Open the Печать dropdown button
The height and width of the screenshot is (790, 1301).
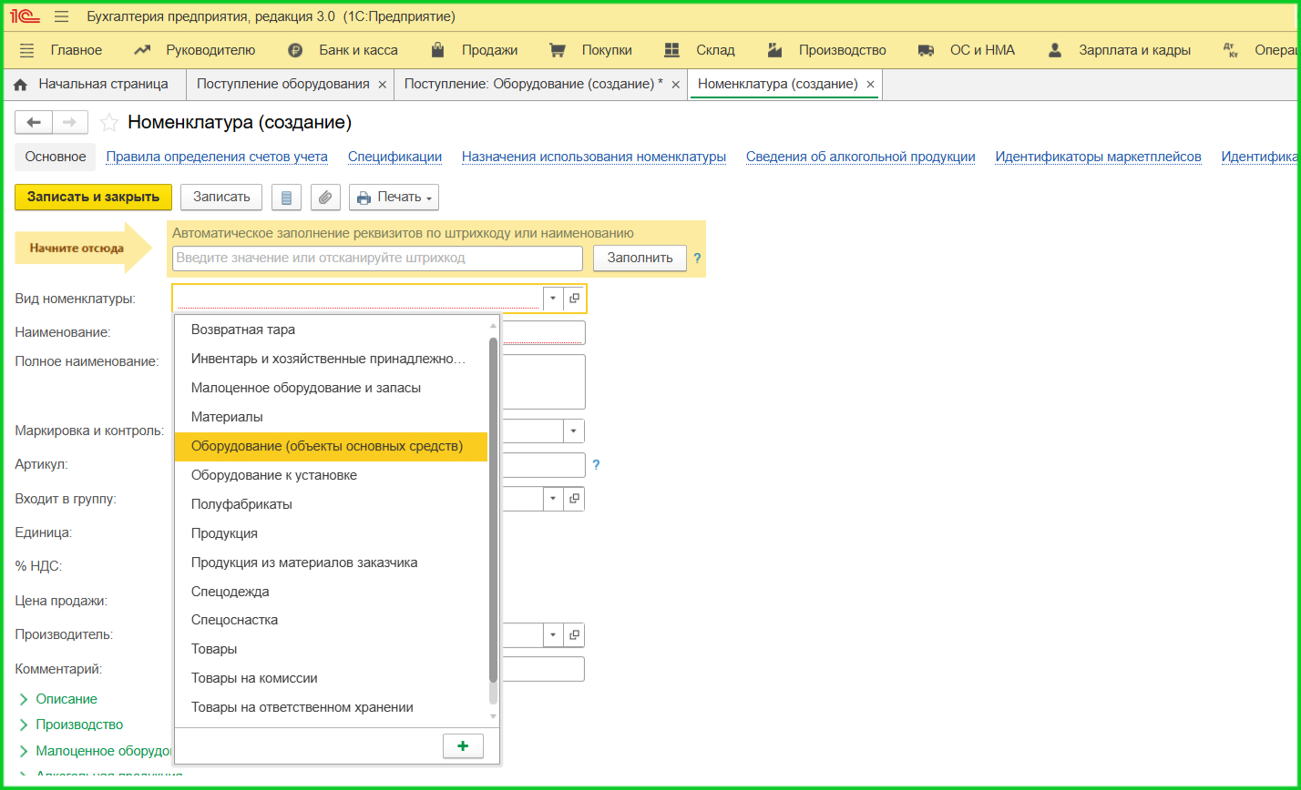[394, 197]
